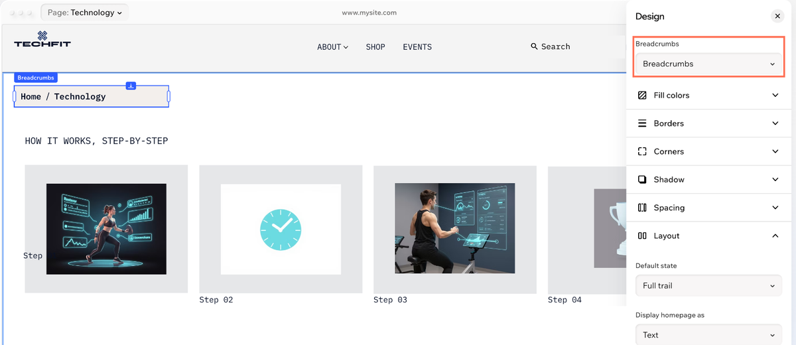The width and height of the screenshot is (796, 345).
Task: Open the Page: Technology selector
Action: 84,13
